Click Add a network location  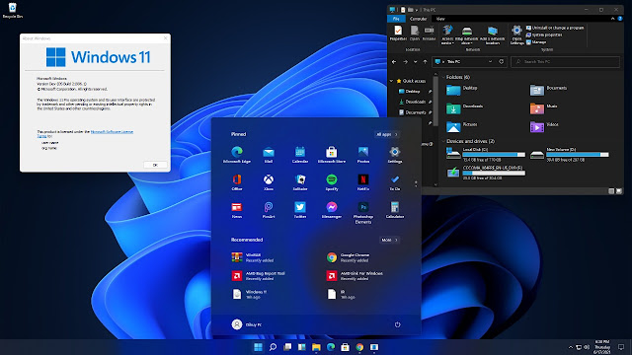pos(493,35)
